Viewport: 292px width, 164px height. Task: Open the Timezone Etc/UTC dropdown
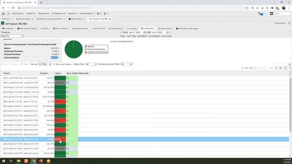(x=12, y=36)
